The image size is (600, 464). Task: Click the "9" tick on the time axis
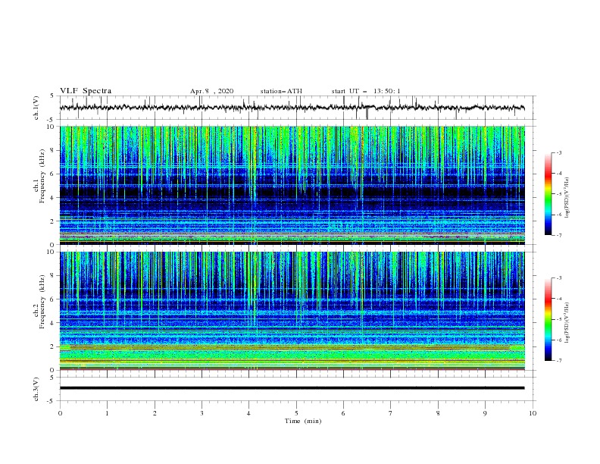[485, 413]
